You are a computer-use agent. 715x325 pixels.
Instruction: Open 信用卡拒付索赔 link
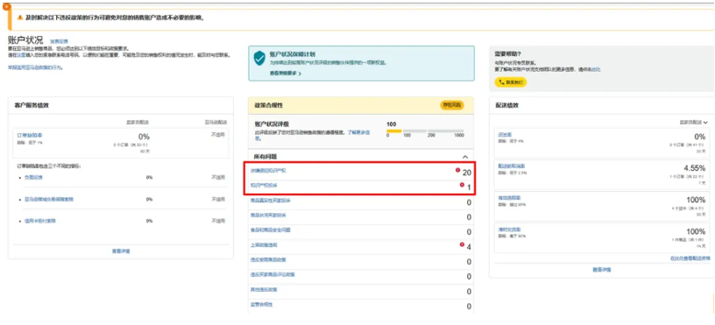tap(40, 221)
